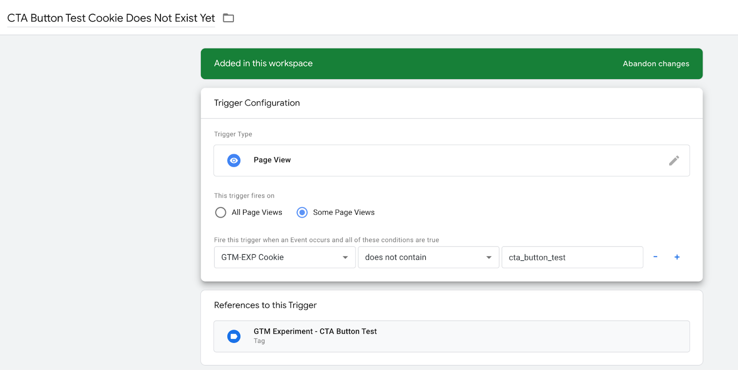
Task: Edit the trigger name title field
Action: tap(111, 18)
